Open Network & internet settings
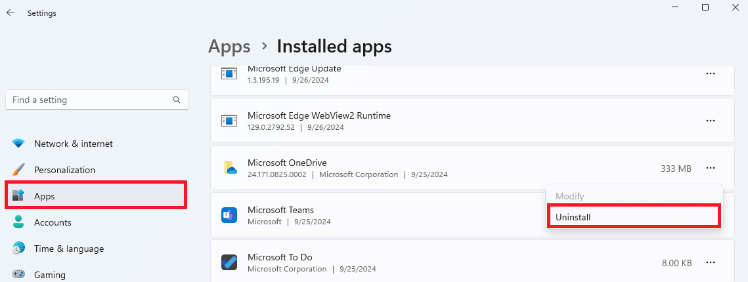Image resolution: width=748 pixels, height=282 pixels. coord(74,144)
